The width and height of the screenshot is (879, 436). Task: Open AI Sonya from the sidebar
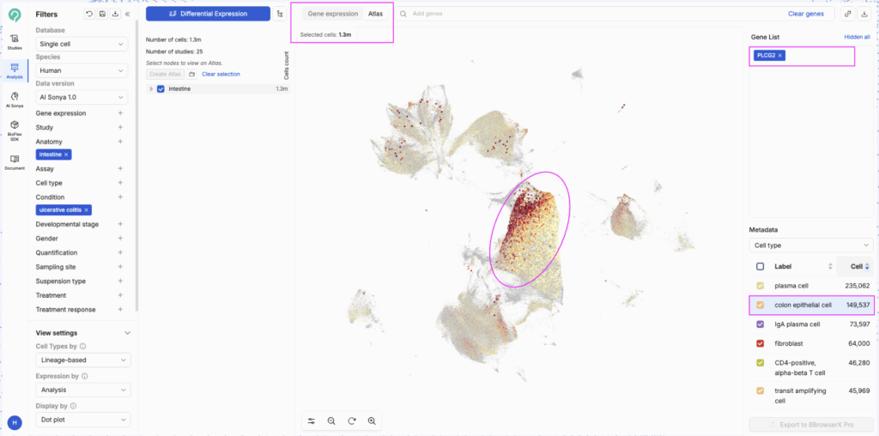click(x=15, y=99)
